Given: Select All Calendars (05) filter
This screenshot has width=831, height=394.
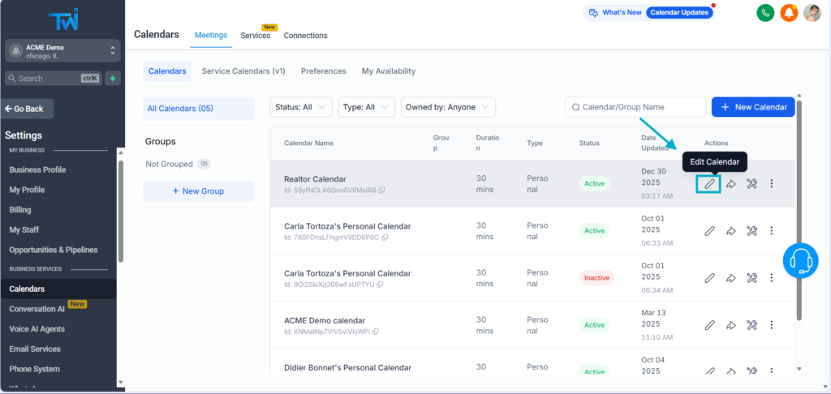Looking at the screenshot, I should click(199, 109).
